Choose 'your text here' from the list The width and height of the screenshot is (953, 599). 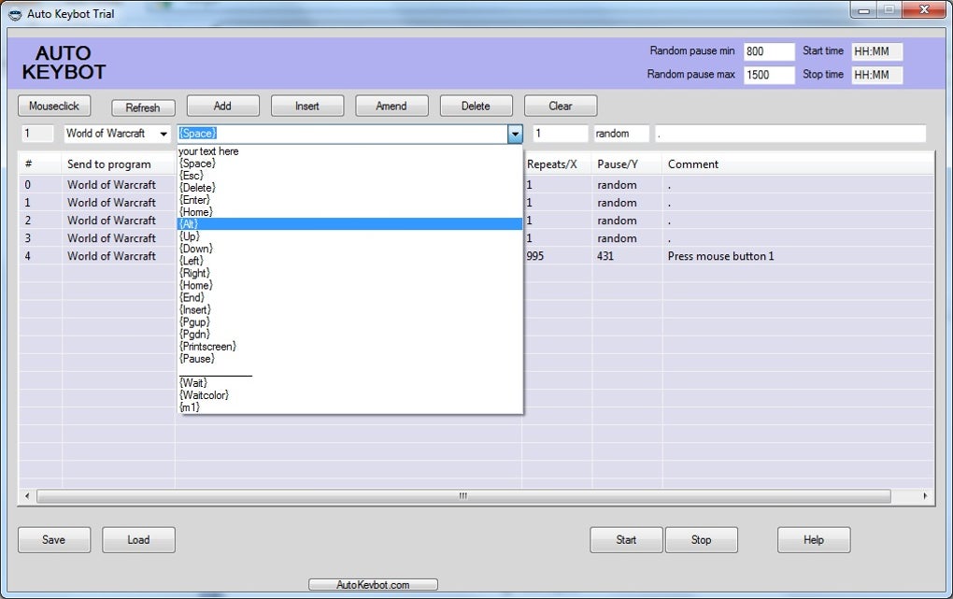coord(350,150)
